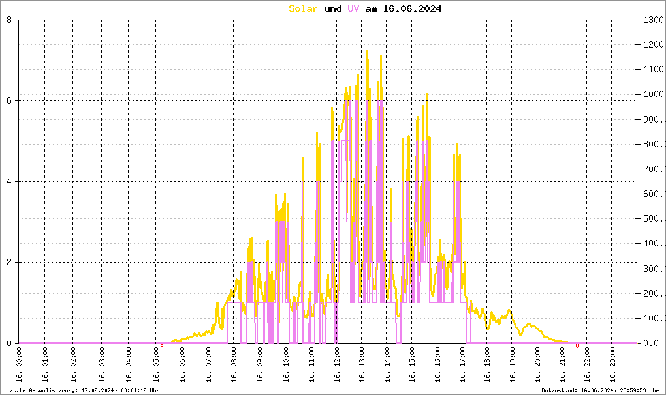Click the right axis value 500.0
This screenshot has height=395, width=666.
click(x=654, y=219)
